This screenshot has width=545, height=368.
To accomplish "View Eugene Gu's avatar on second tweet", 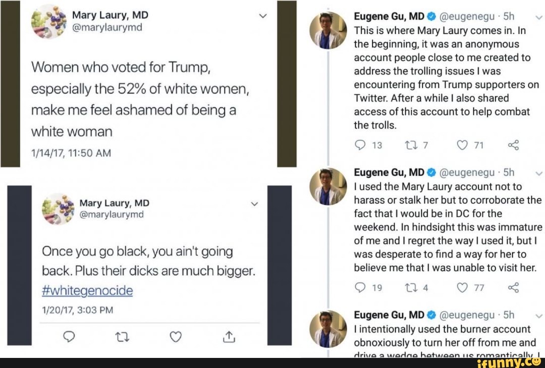I will 328,187.
